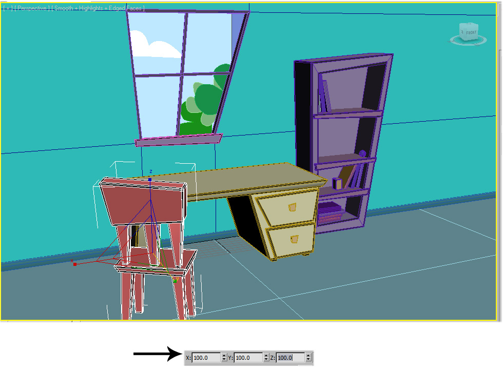Click inside the Z value field
Viewport: 503px width, 367px height.
pyautogui.click(x=289, y=357)
